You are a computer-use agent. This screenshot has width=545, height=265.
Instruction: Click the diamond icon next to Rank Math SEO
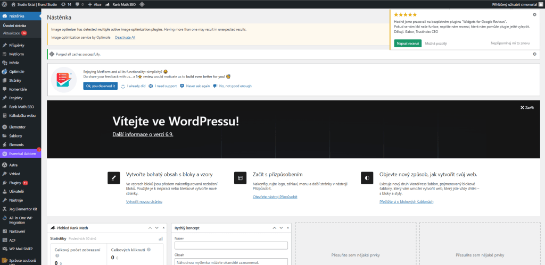(142, 4)
